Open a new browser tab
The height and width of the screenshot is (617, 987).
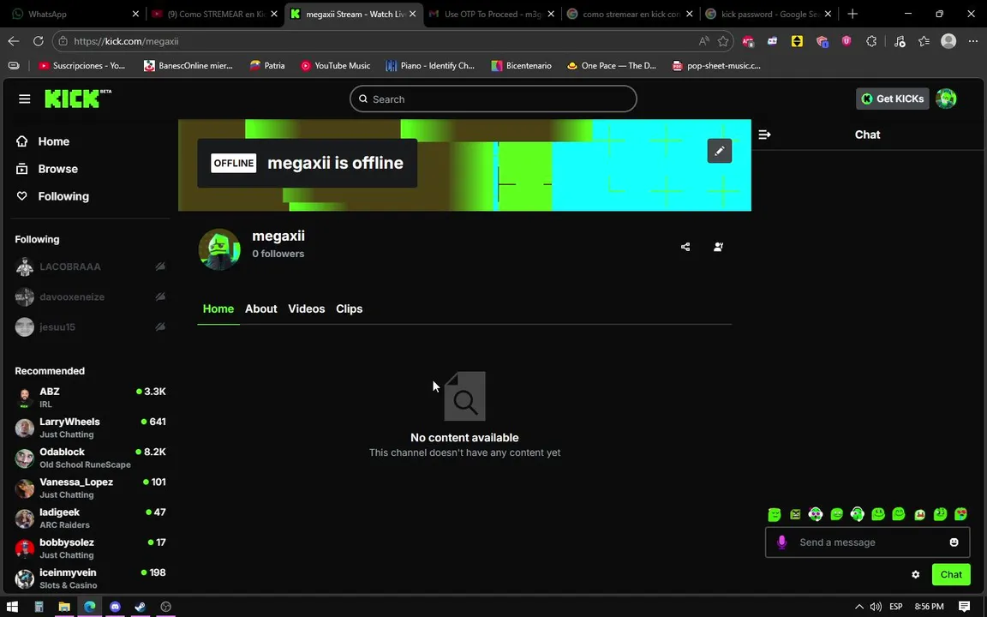(852, 14)
